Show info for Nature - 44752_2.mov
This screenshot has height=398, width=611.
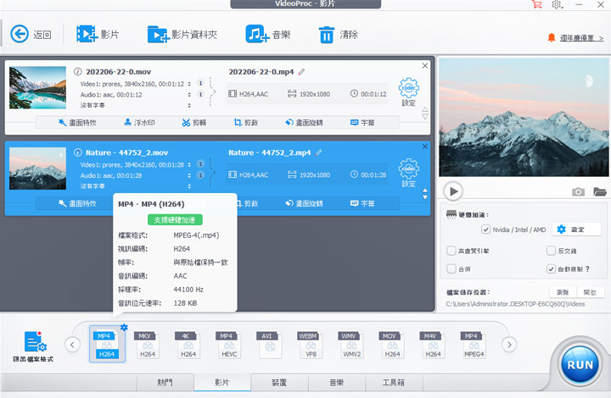[78, 152]
